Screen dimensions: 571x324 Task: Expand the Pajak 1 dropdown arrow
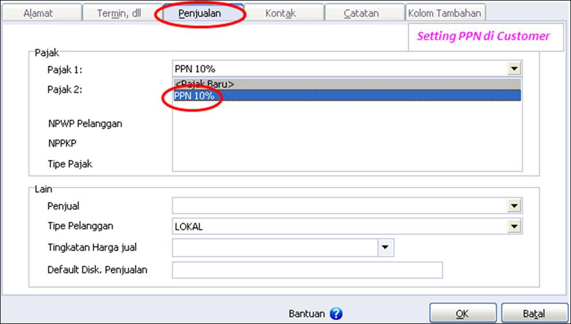514,68
